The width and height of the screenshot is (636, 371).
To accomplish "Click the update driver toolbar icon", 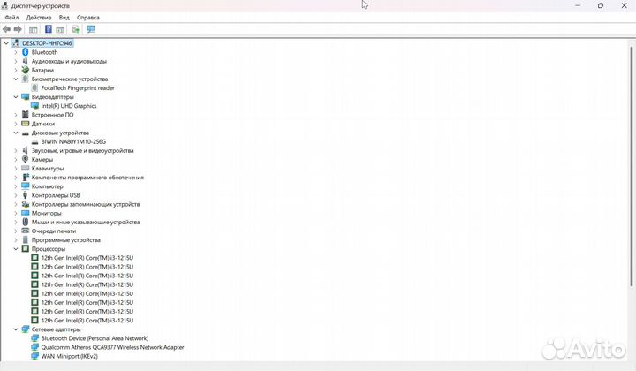I will (x=75, y=29).
